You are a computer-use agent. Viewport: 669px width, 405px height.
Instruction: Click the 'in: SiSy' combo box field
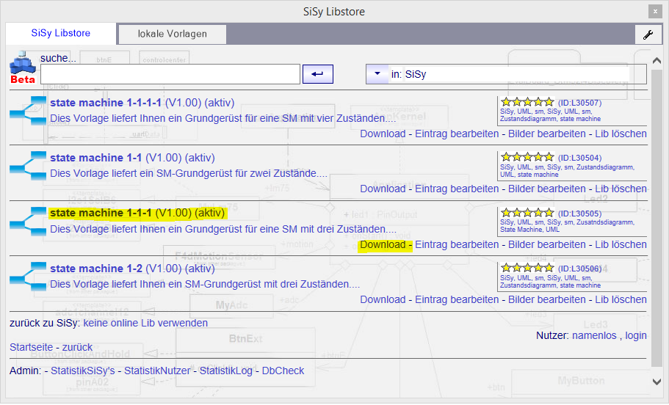(x=514, y=74)
